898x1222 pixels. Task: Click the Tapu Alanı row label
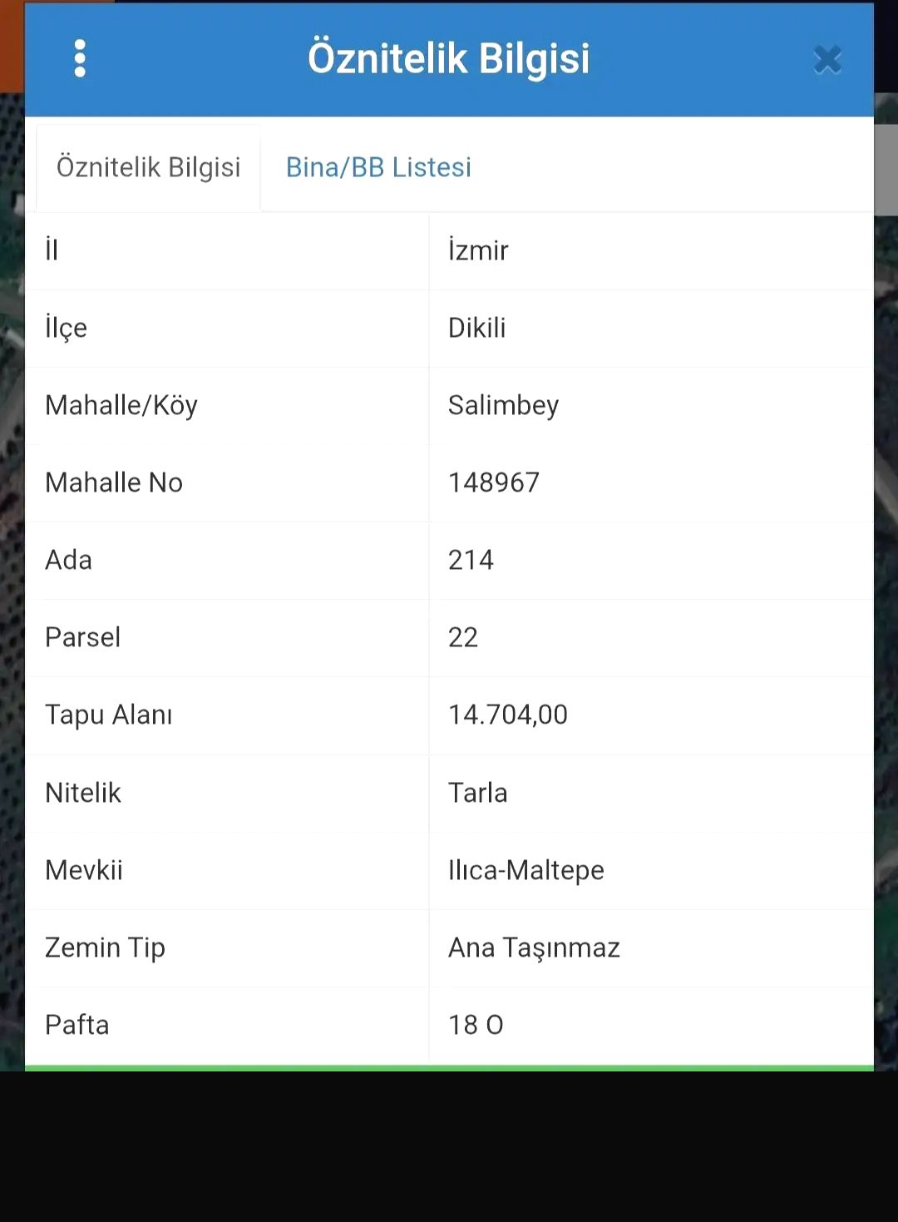click(108, 715)
